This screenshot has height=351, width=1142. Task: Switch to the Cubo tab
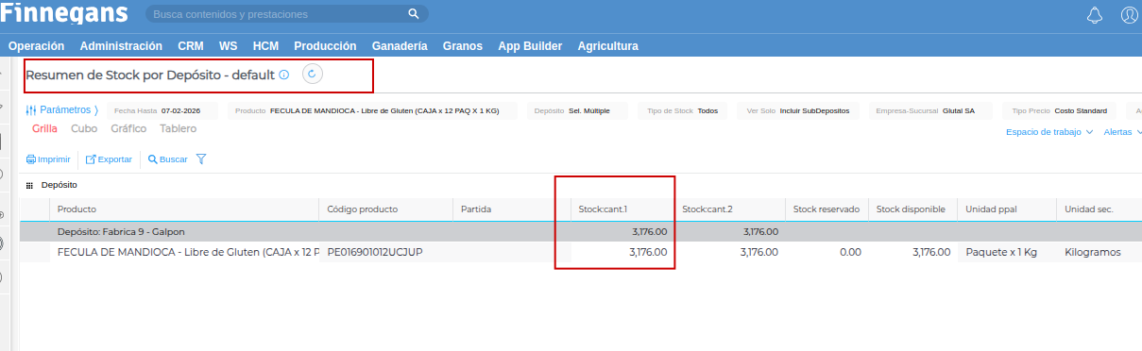(x=84, y=128)
